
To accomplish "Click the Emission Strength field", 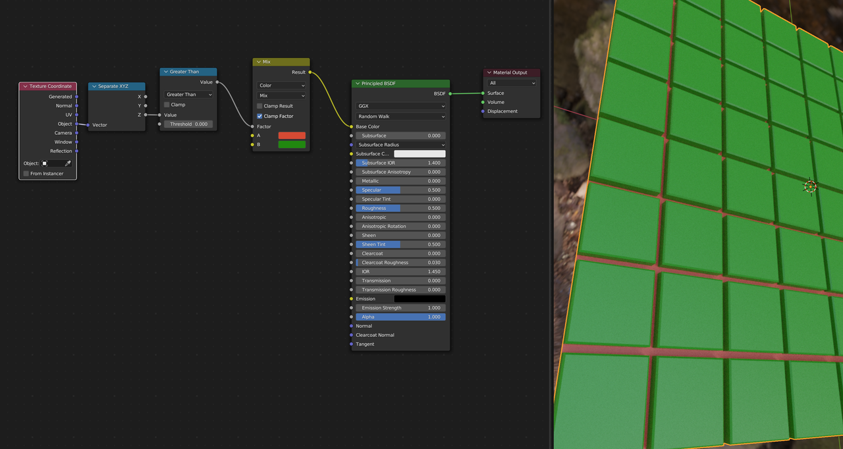I will 400,308.
